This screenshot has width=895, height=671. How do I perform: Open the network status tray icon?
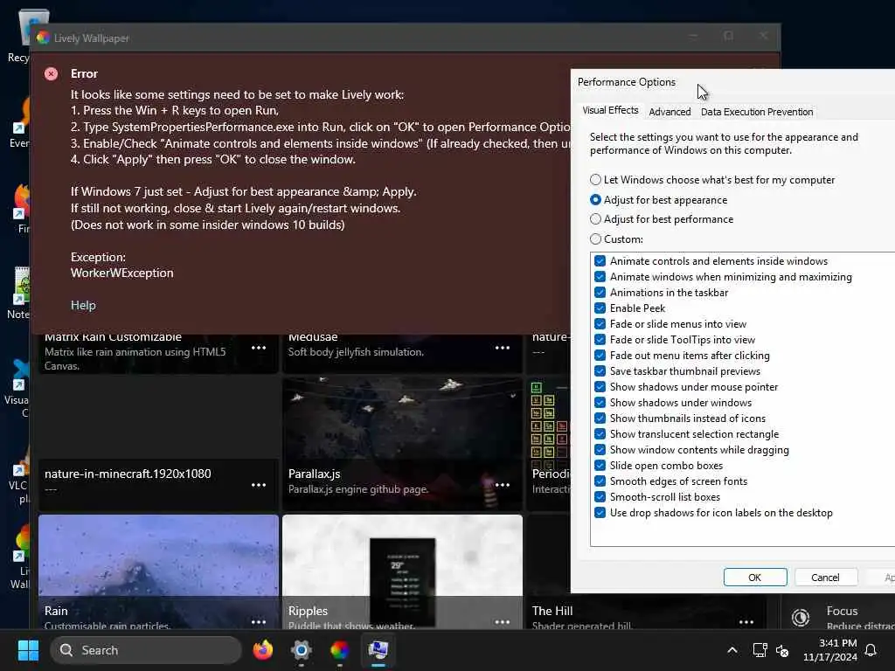tap(760, 650)
